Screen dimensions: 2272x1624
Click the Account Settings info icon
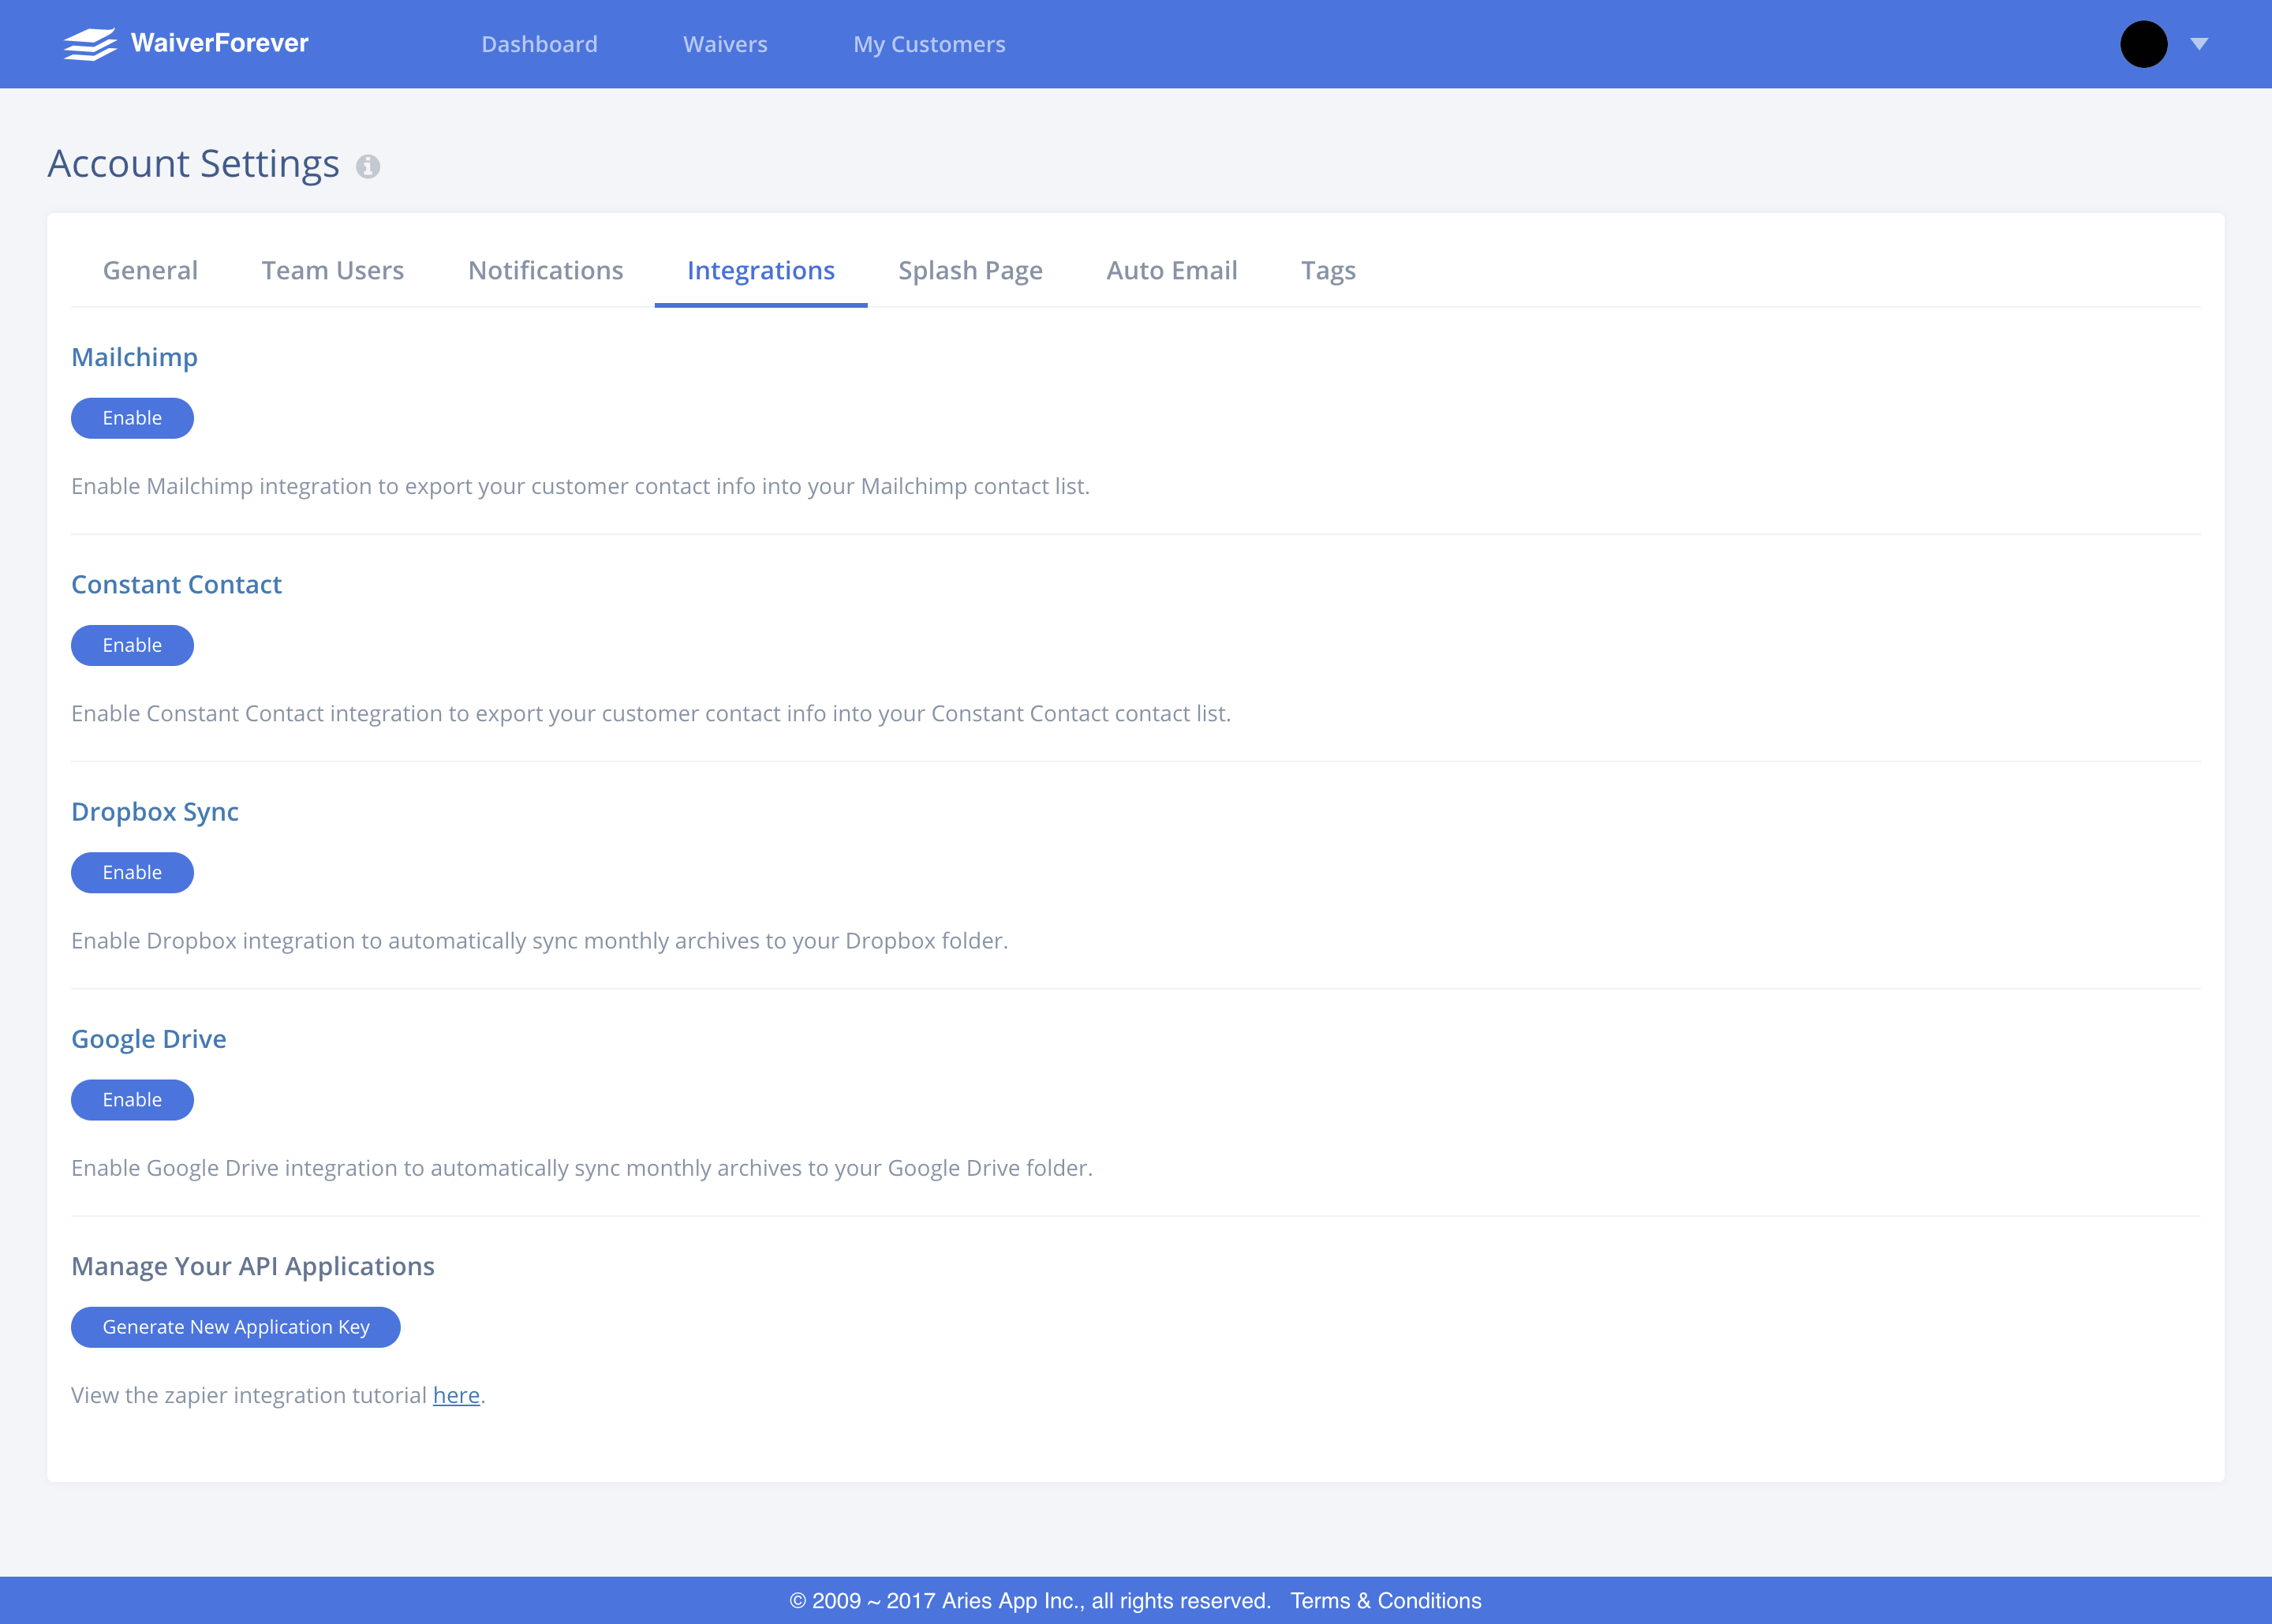point(368,166)
